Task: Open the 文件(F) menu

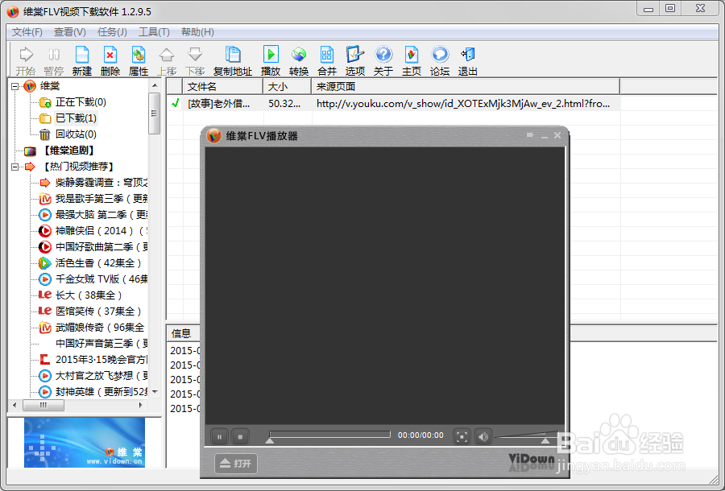Action: [27, 32]
